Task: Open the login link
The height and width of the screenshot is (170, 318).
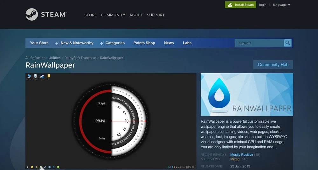Action: pyautogui.click(x=263, y=5)
